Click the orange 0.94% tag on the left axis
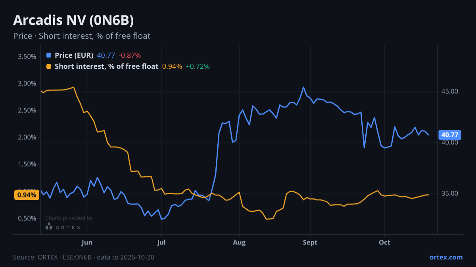This screenshot has width=476, height=267. point(27,195)
